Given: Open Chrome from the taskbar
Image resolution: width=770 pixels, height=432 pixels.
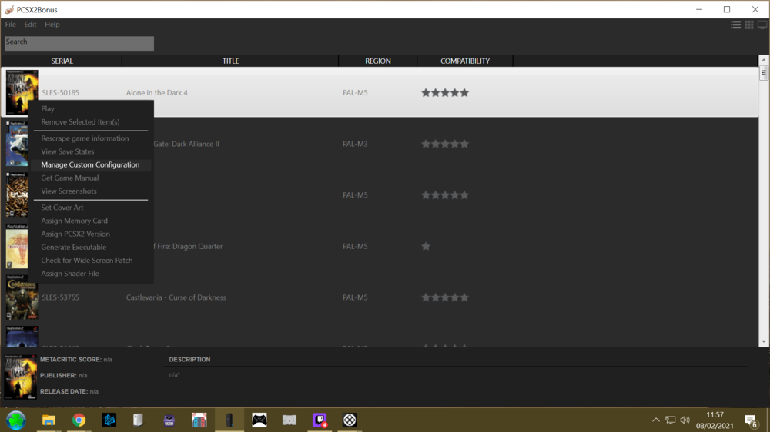Looking at the screenshot, I should pyautogui.click(x=79, y=420).
